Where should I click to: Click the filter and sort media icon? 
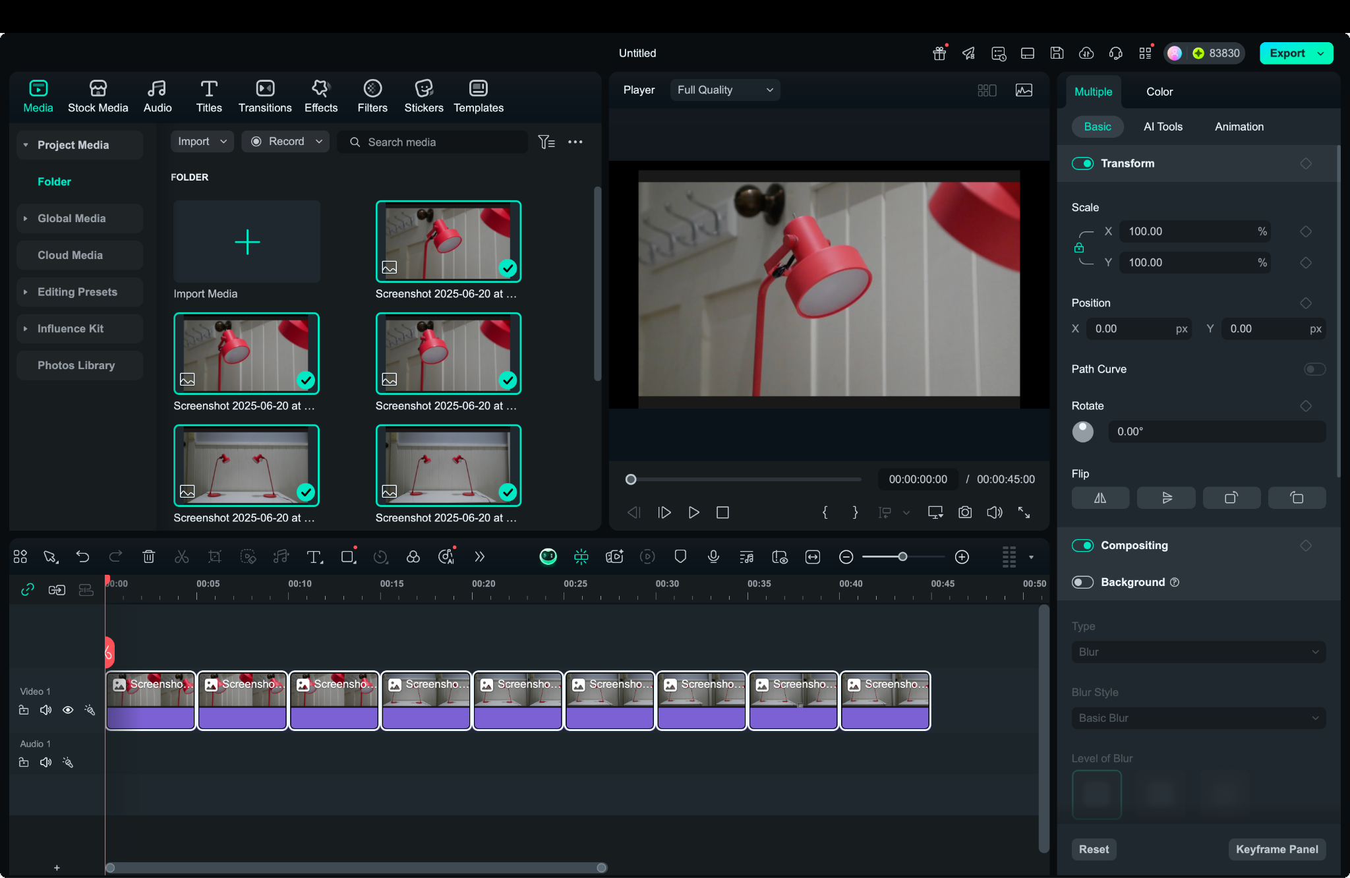coord(546,142)
